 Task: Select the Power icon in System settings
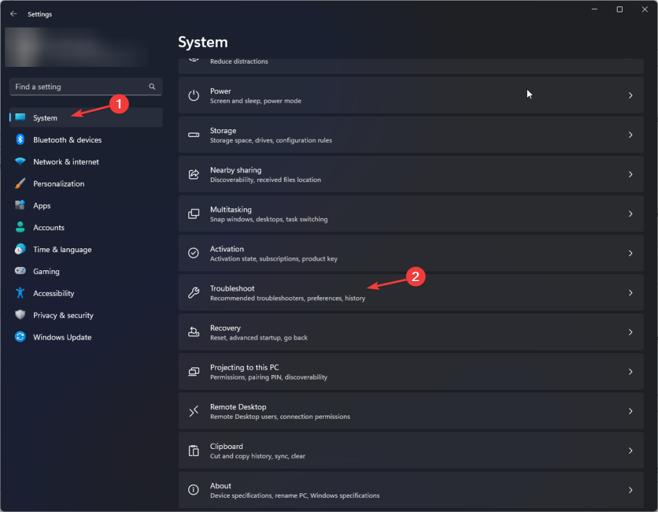(x=193, y=95)
